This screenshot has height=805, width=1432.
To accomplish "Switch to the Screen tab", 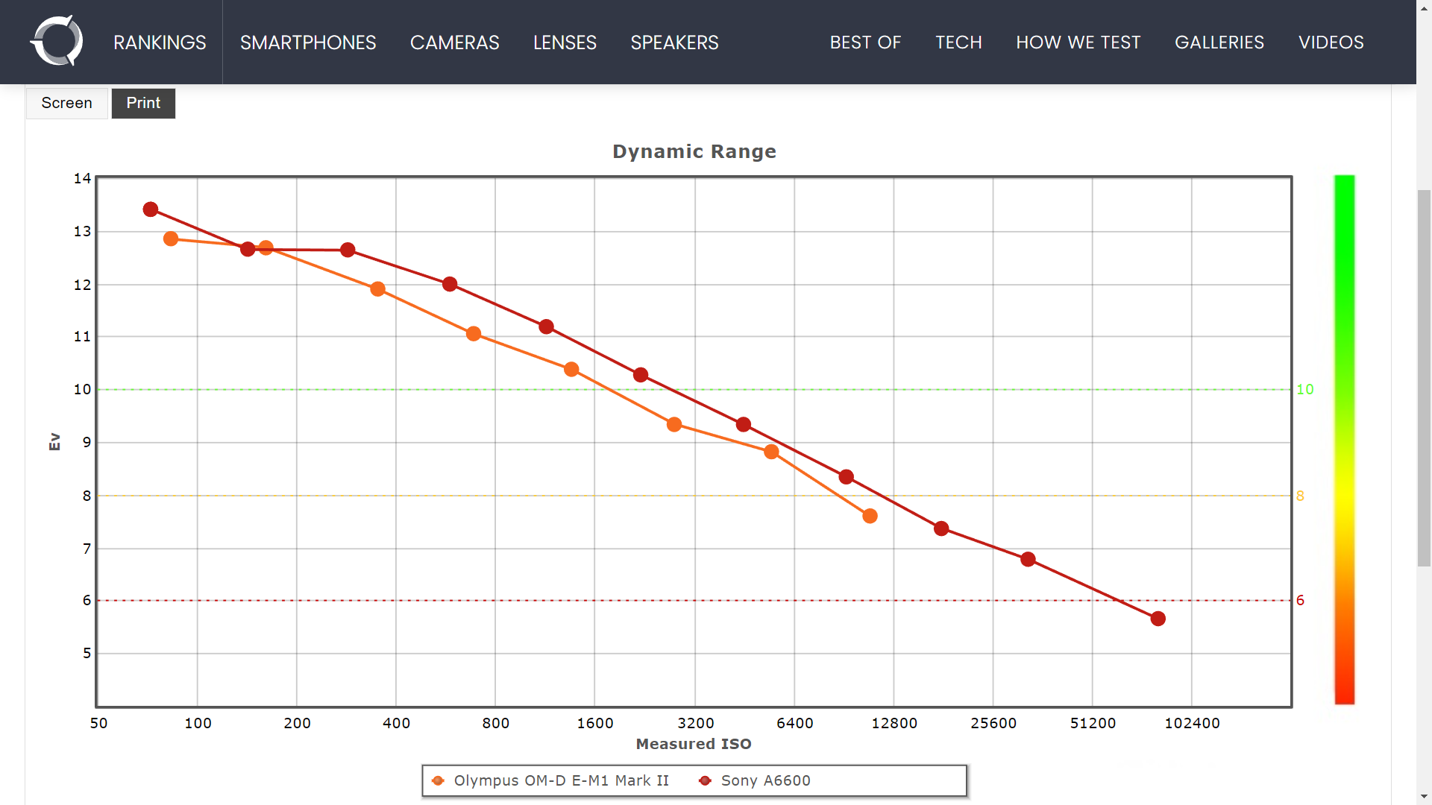I will pos(66,103).
